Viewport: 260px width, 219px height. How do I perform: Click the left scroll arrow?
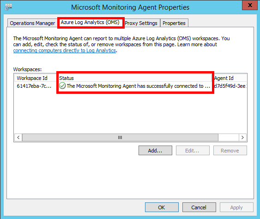(18, 138)
